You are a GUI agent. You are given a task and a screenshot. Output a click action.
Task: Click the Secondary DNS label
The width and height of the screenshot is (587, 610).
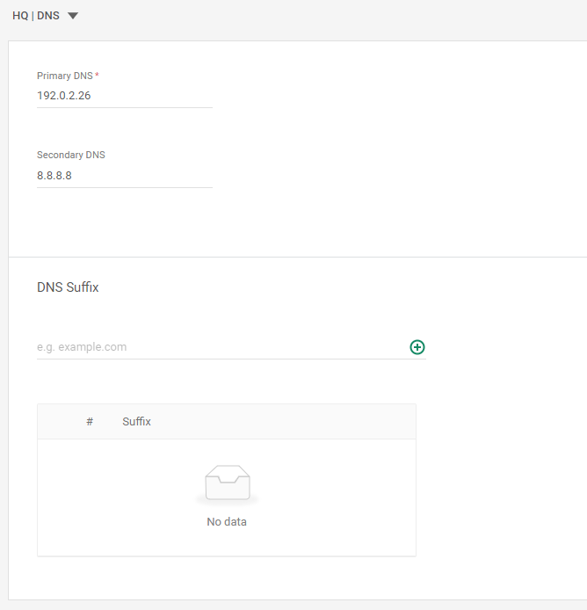tap(71, 155)
